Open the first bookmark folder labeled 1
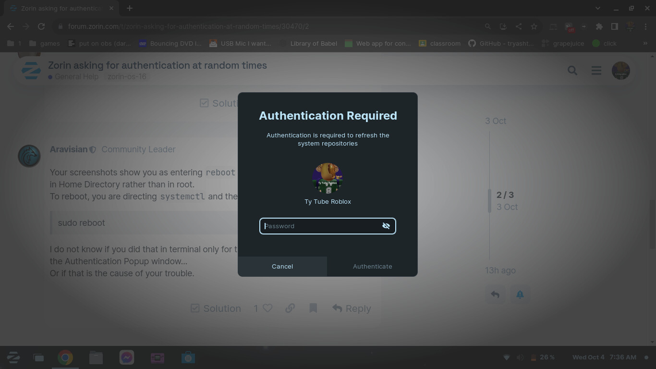The height and width of the screenshot is (369, 656). (x=14, y=43)
